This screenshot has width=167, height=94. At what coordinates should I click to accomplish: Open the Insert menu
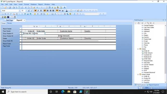21,4
